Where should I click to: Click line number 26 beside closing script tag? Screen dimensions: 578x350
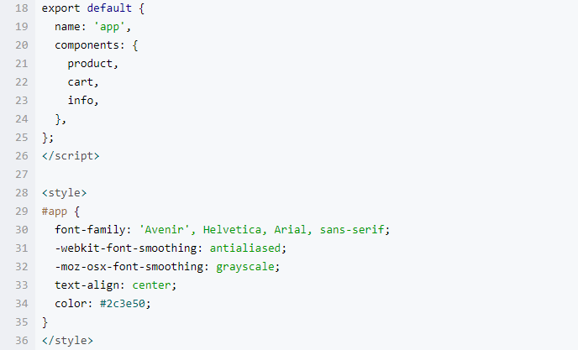[22, 155]
